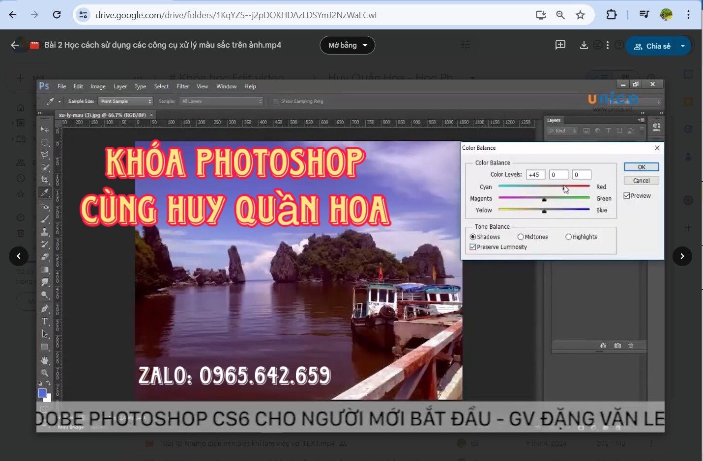Select the Shadows tone radio button
Image resolution: width=703 pixels, height=461 pixels.
click(473, 237)
